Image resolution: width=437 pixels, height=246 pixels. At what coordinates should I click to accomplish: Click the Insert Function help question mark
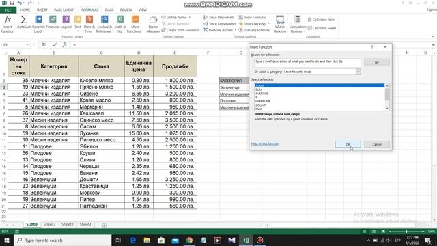(372, 47)
